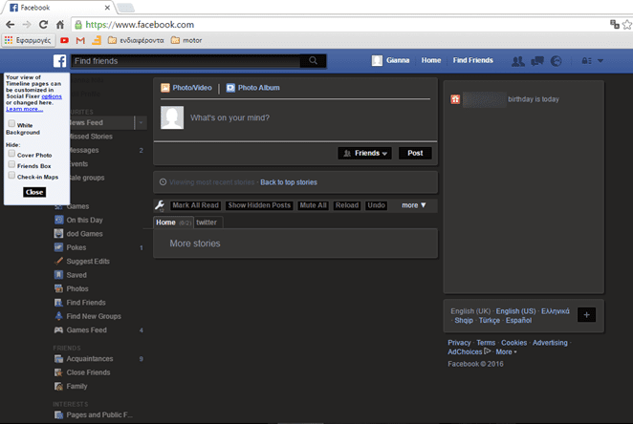Click Mute All button
The height and width of the screenshot is (424, 633).
tap(313, 205)
